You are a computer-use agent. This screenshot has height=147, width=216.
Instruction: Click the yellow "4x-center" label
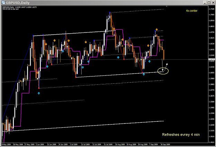(x=191, y=11)
